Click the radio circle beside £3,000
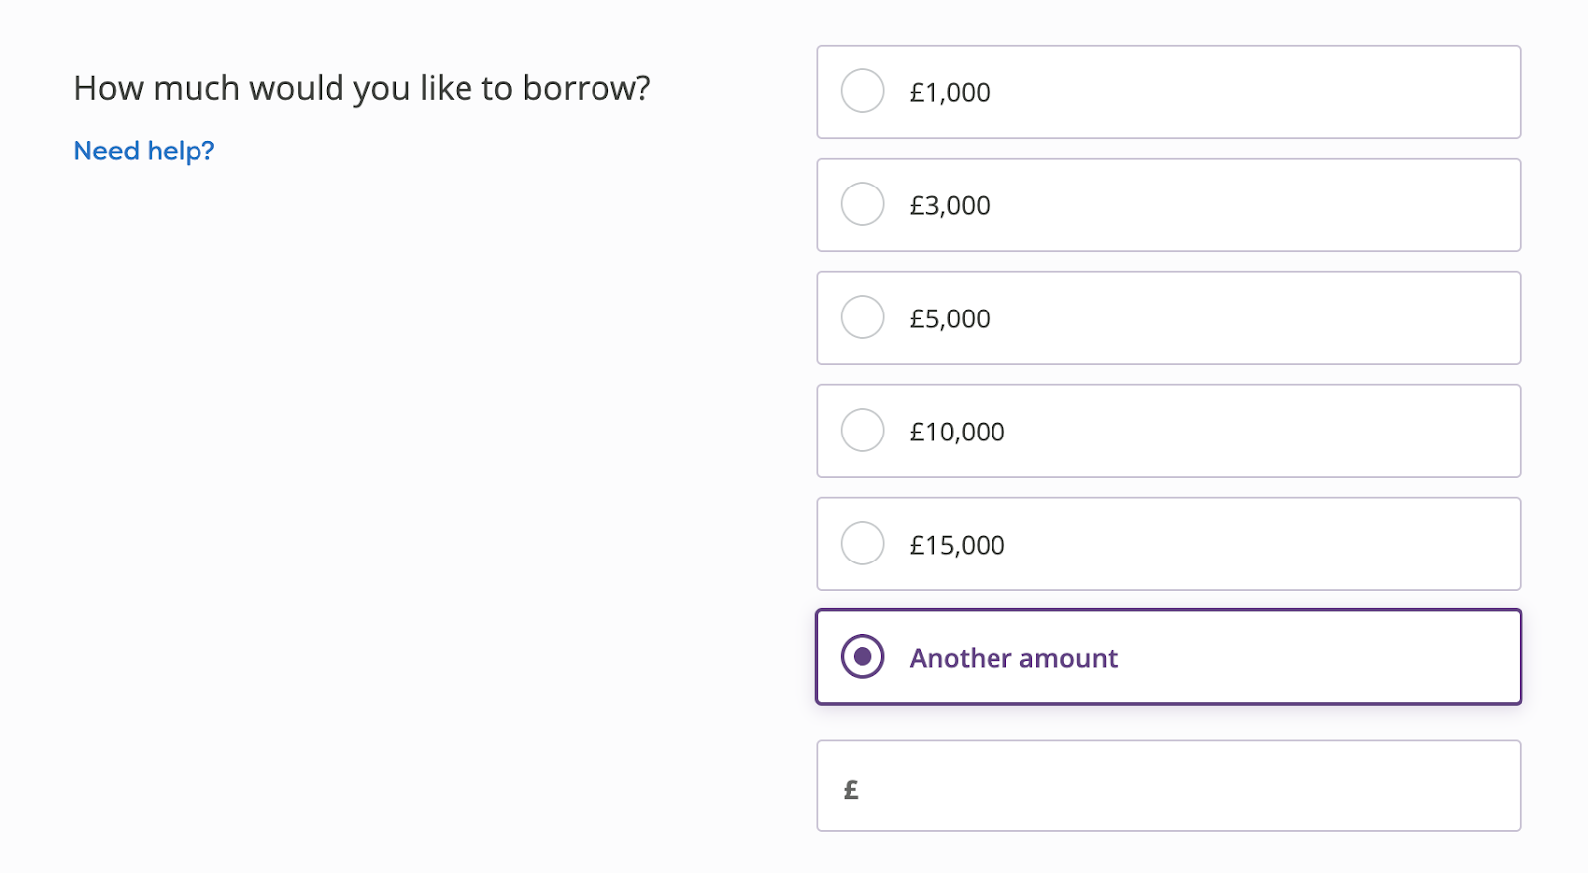The image size is (1588, 873). tap(862, 204)
